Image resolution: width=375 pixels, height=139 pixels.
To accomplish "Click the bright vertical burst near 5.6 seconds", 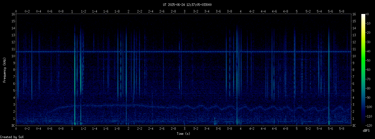I will pyautogui.click(x=329, y=76).
